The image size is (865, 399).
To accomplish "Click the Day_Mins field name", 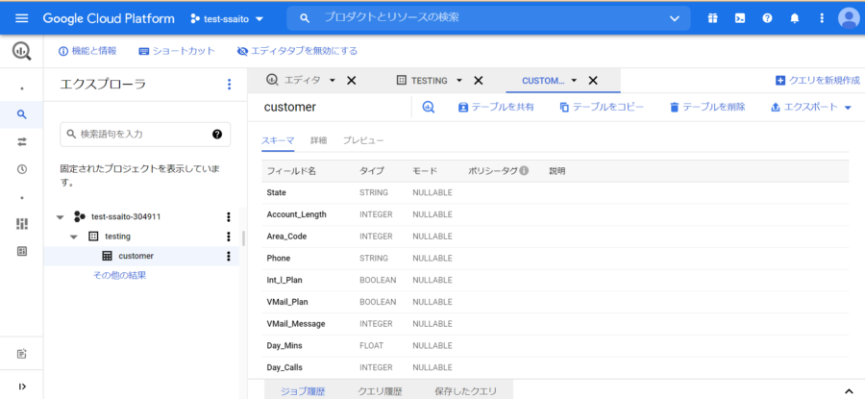I will click(284, 345).
